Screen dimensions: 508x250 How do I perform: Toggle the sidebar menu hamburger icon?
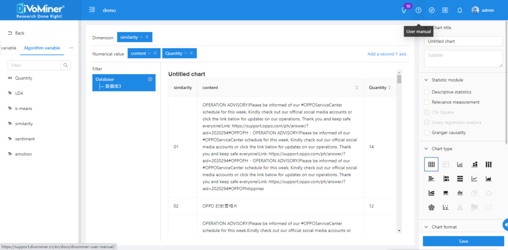click(x=92, y=10)
